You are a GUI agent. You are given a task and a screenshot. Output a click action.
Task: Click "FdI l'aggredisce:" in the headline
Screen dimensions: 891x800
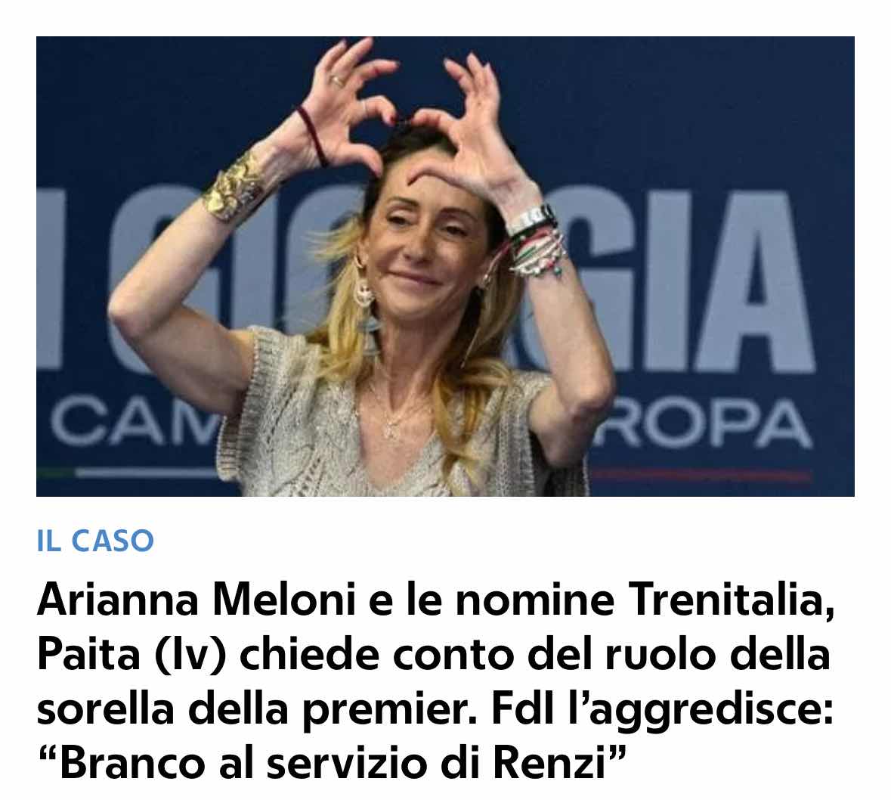(662, 709)
